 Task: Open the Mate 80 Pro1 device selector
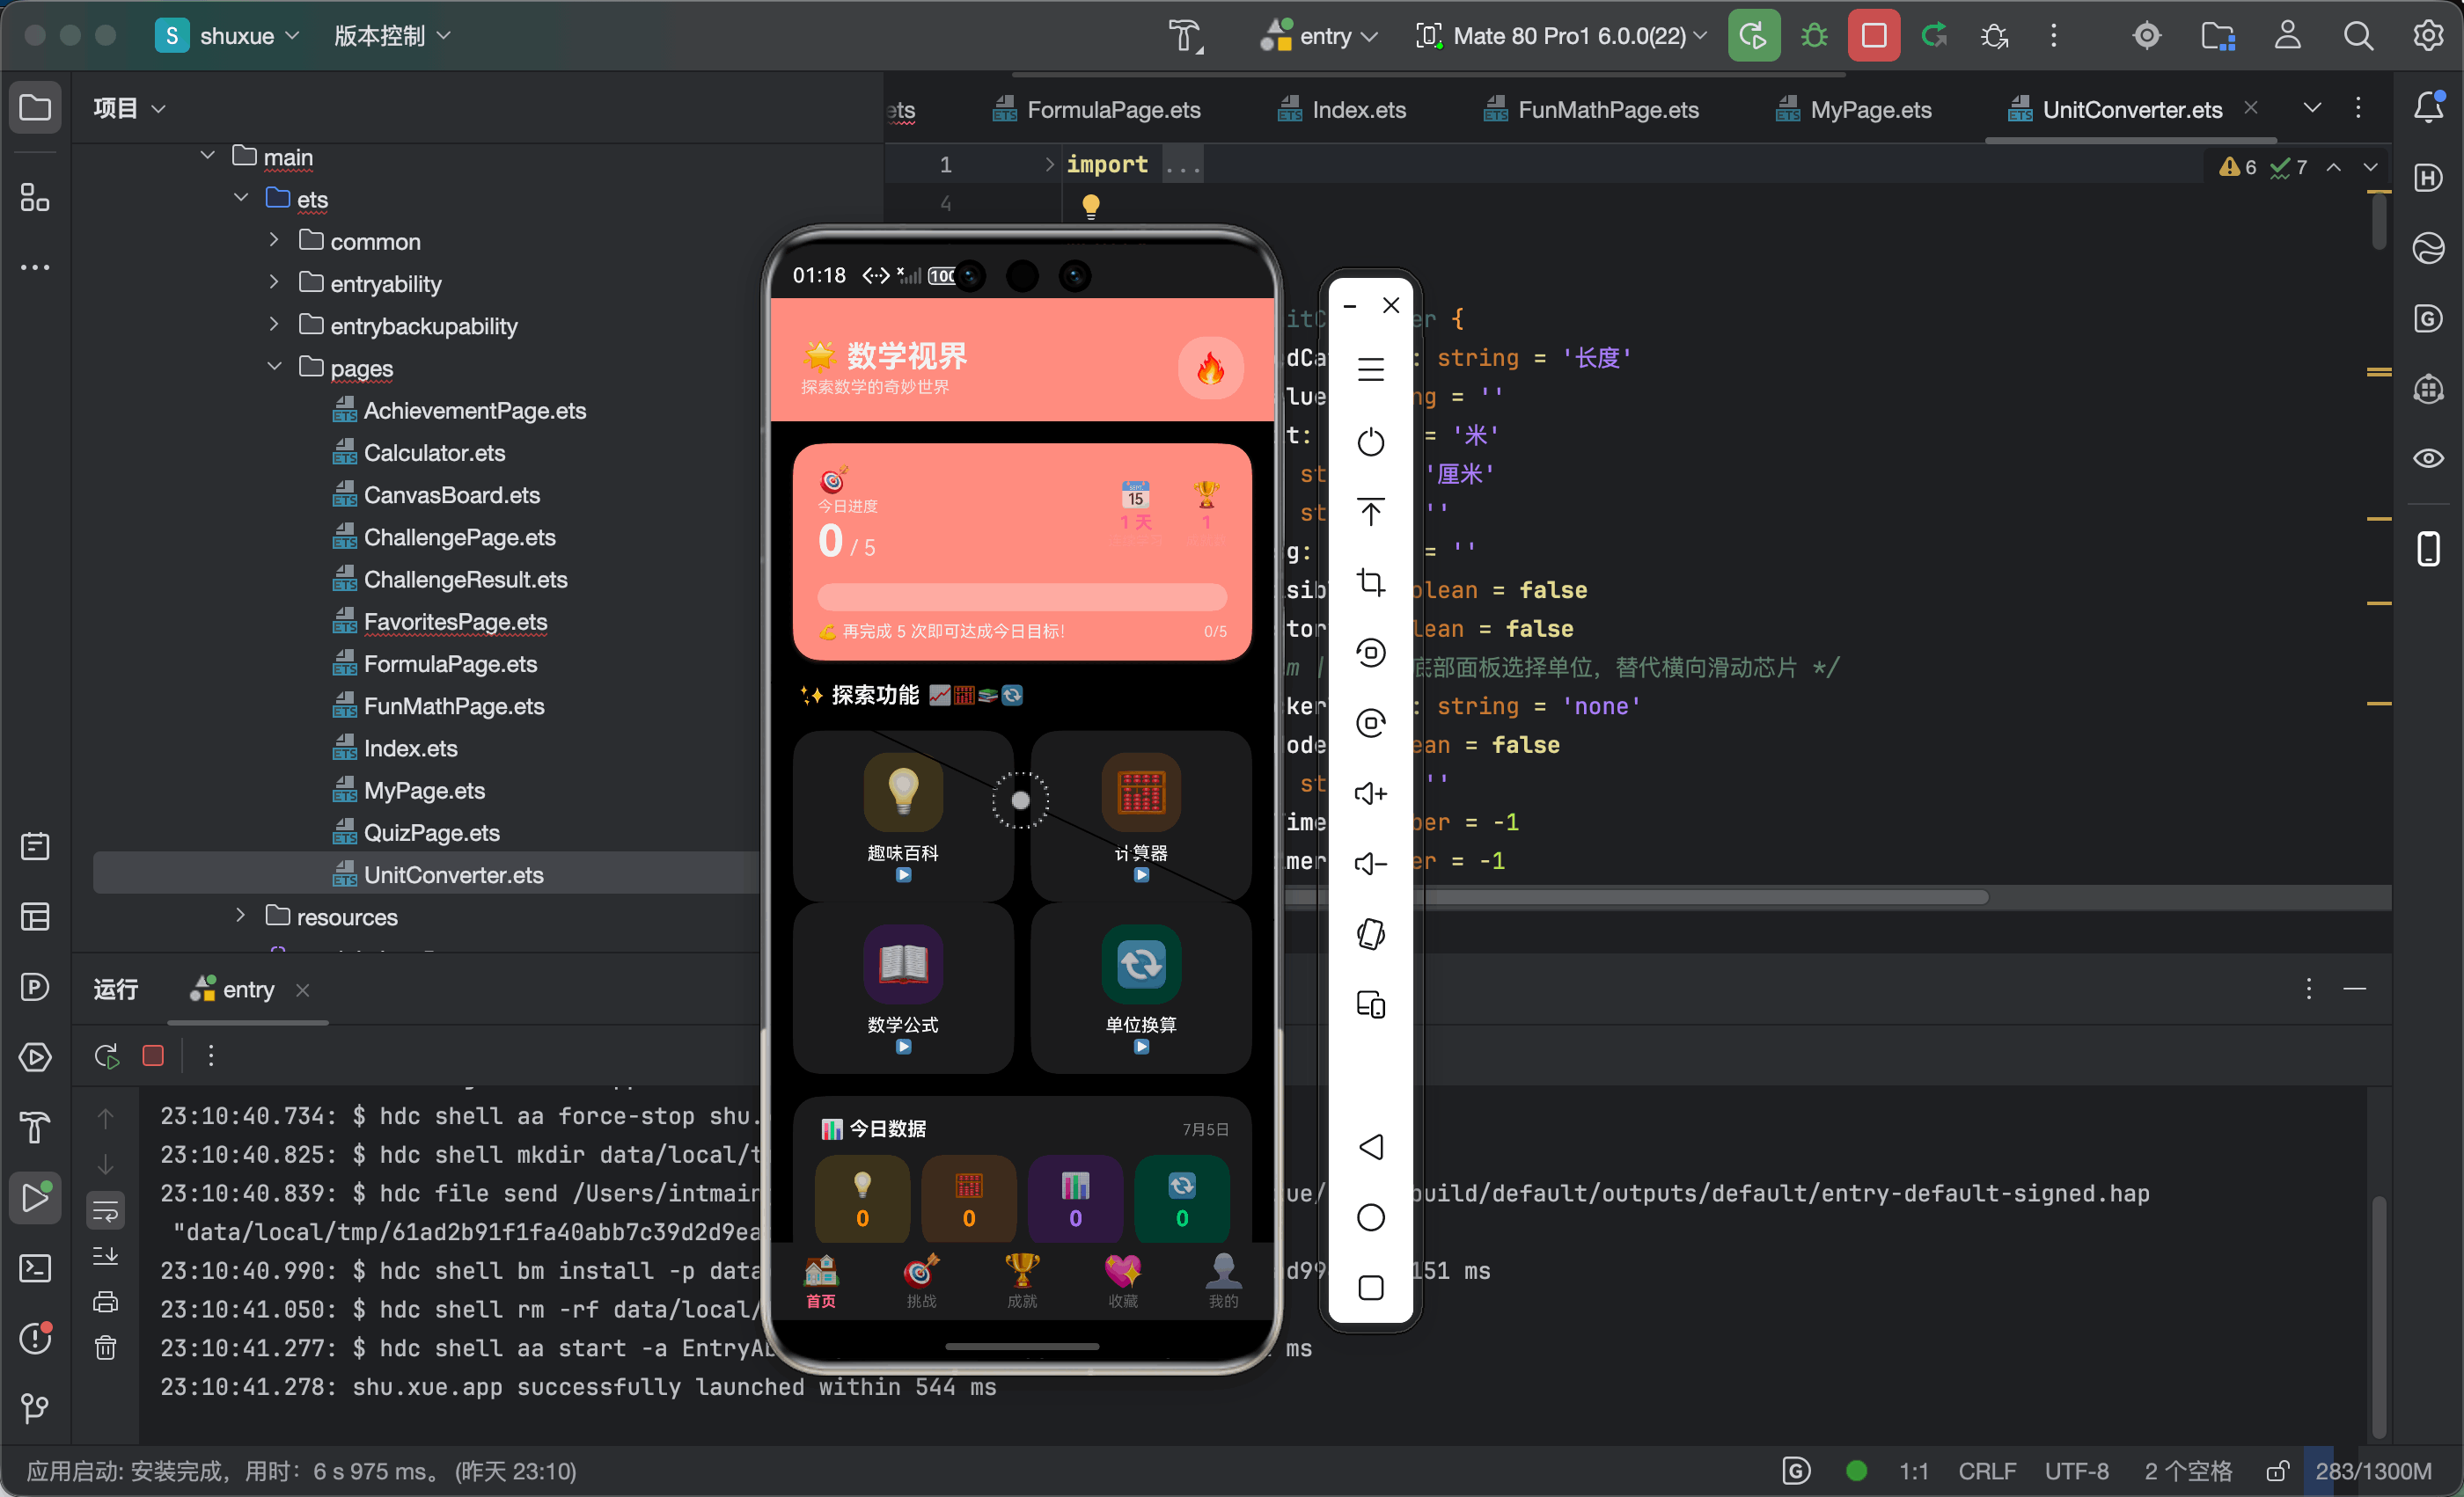1560,36
